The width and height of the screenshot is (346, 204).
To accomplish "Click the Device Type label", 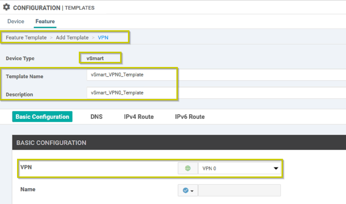I will [20, 58].
